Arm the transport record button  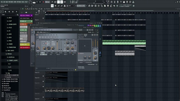click(x=43, y=2)
